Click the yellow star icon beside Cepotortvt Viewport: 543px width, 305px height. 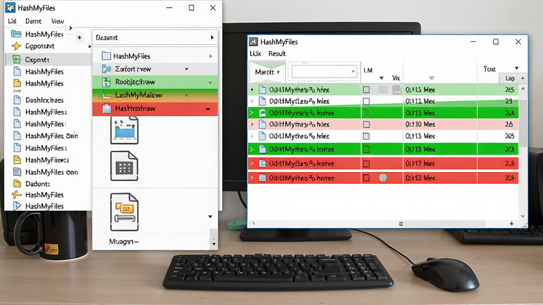(16, 46)
